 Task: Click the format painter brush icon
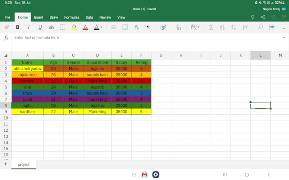(x=6, y=27)
